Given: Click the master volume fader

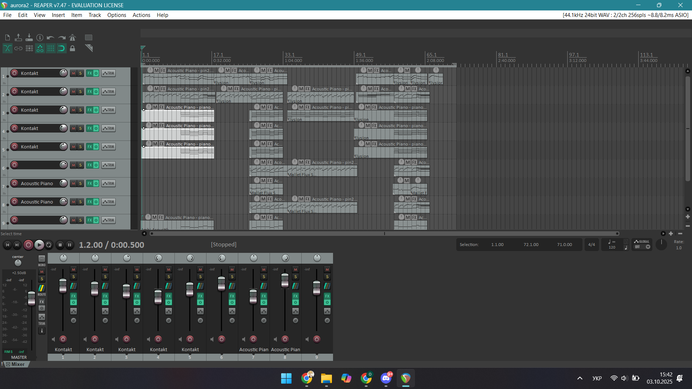Looking at the screenshot, I should 32,298.
